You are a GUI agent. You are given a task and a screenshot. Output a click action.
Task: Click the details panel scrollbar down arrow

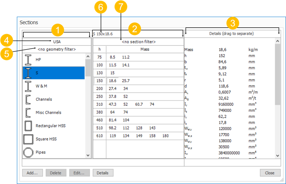(x=278, y=155)
